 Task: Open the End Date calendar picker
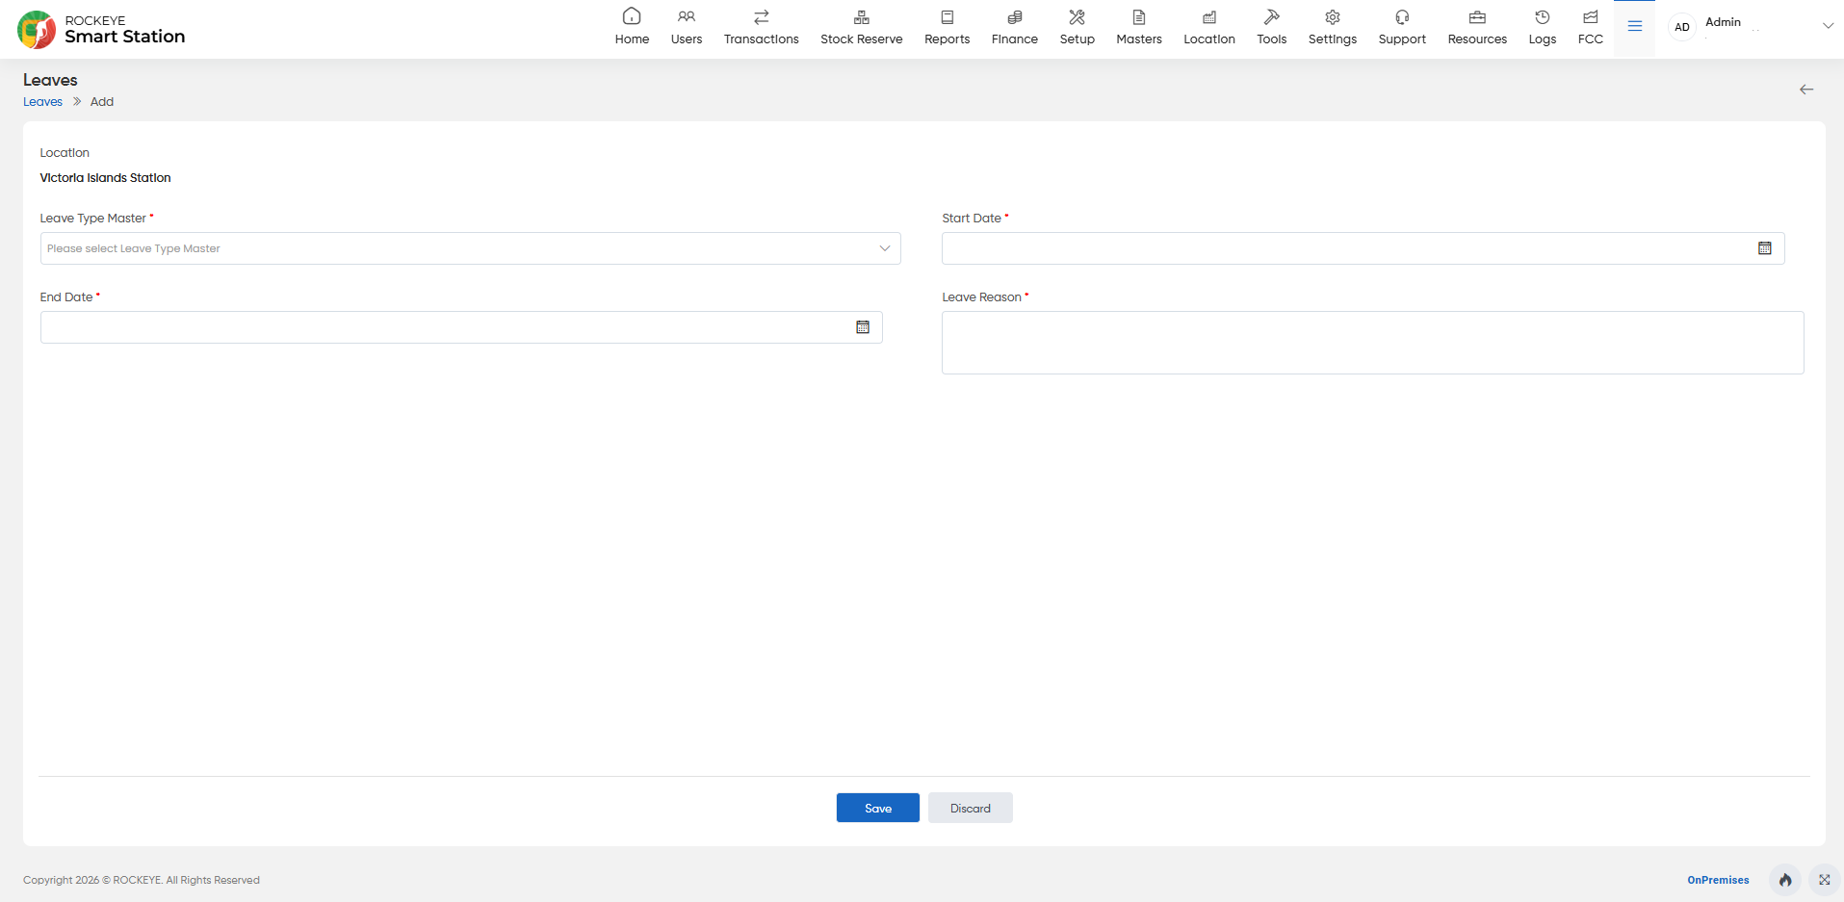[863, 327]
